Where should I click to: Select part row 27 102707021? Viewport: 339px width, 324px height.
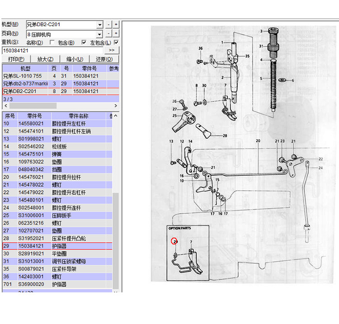click(57, 230)
